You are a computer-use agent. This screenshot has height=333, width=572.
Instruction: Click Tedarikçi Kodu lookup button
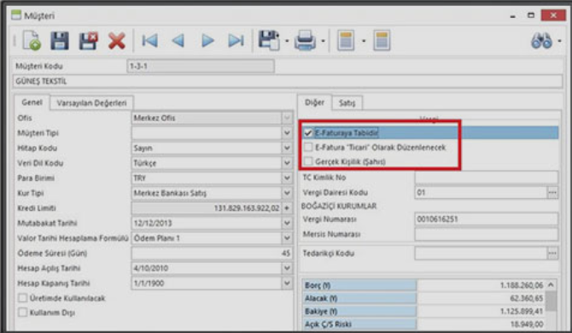click(x=552, y=253)
